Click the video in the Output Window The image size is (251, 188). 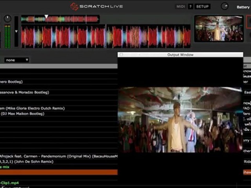pyautogui.click(x=180, y=120)
